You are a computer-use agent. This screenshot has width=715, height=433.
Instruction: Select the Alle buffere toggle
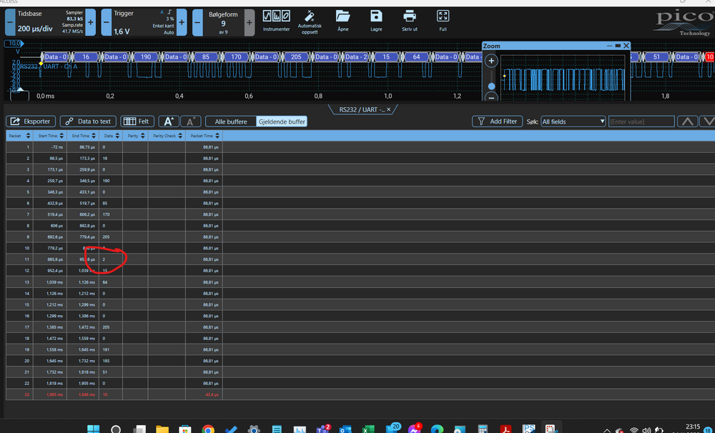pyautogui.click(x=231, y=121)
